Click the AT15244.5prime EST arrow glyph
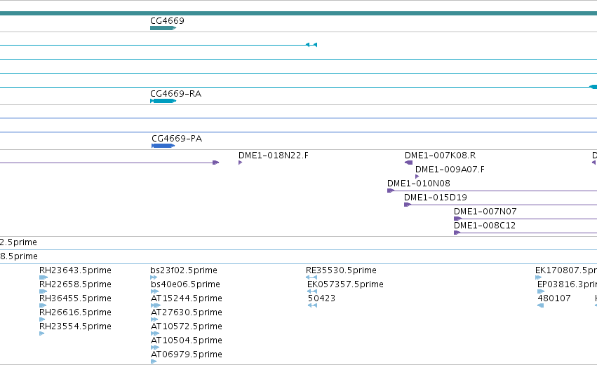This screenshot has width=597, height=365. point(156,305)
